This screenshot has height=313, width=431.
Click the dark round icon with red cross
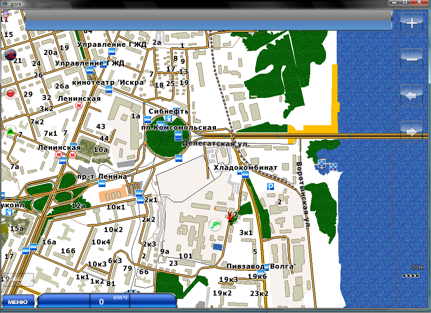tap(10, 55)
